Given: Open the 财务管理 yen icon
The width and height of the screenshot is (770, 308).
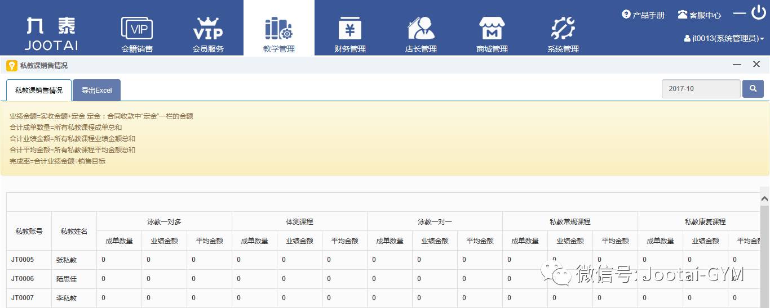Looking at the screenshot, I should point(350,28).
